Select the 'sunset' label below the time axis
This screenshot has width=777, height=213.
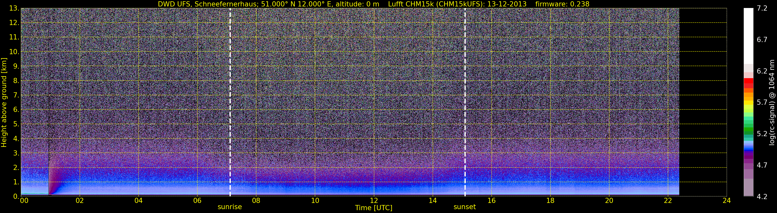click(x=464, y=207)
